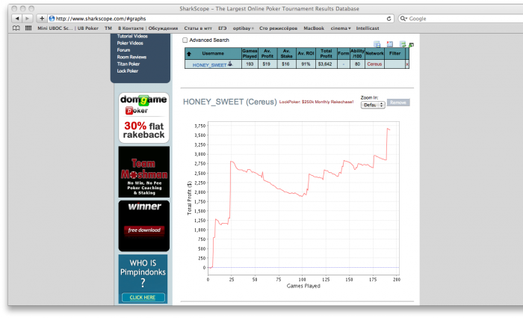This screenshot has height=318, width=523.
Task: Click the domgame poker rakeback ad
Action: point(143,117)
